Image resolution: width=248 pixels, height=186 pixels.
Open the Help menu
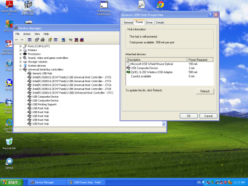[x=46, y=34]
